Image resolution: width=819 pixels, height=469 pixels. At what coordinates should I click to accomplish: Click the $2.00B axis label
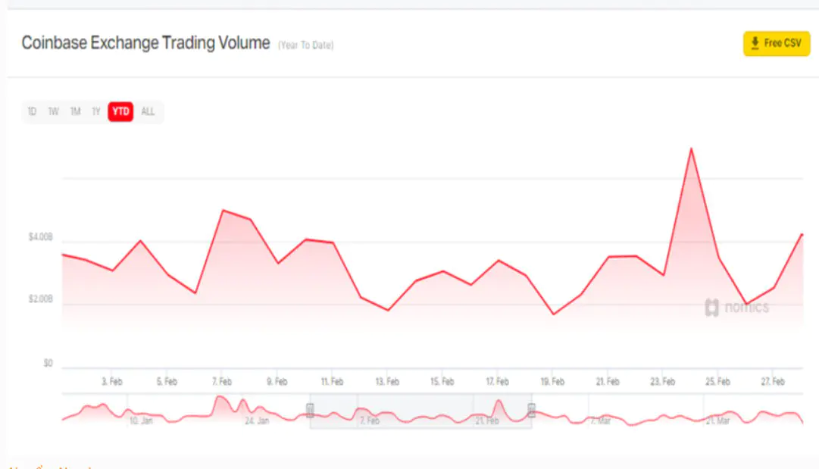click(x=41, y=299)
